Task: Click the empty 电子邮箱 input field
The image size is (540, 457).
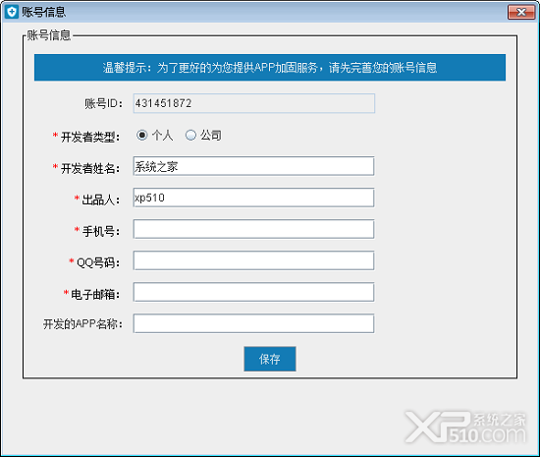Action: point(253,292)
